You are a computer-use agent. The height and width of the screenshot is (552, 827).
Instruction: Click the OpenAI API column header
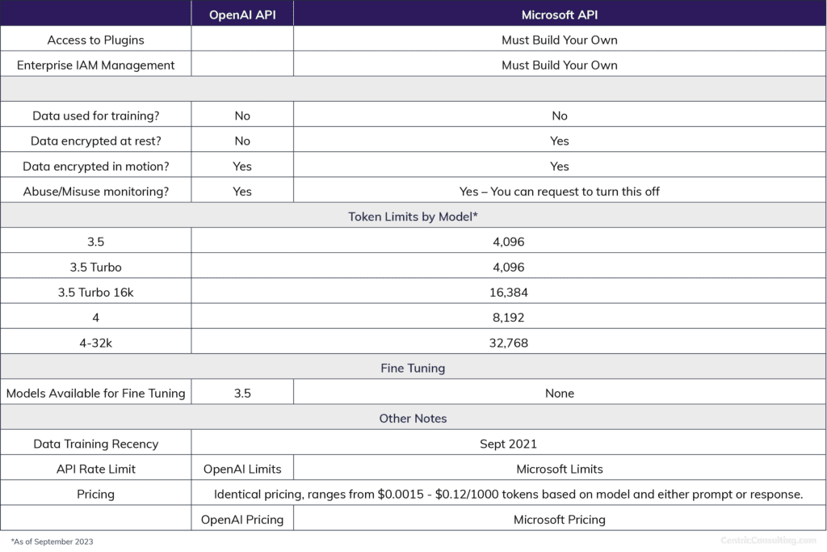pyautogui.click(x=241, y=14)
